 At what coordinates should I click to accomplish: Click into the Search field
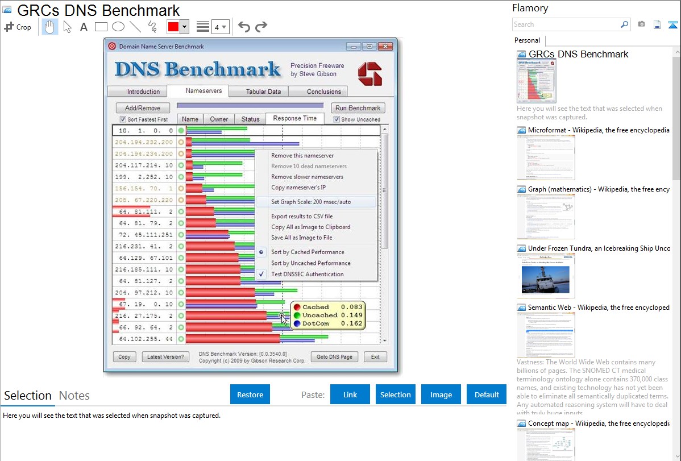tap(566, 24)
